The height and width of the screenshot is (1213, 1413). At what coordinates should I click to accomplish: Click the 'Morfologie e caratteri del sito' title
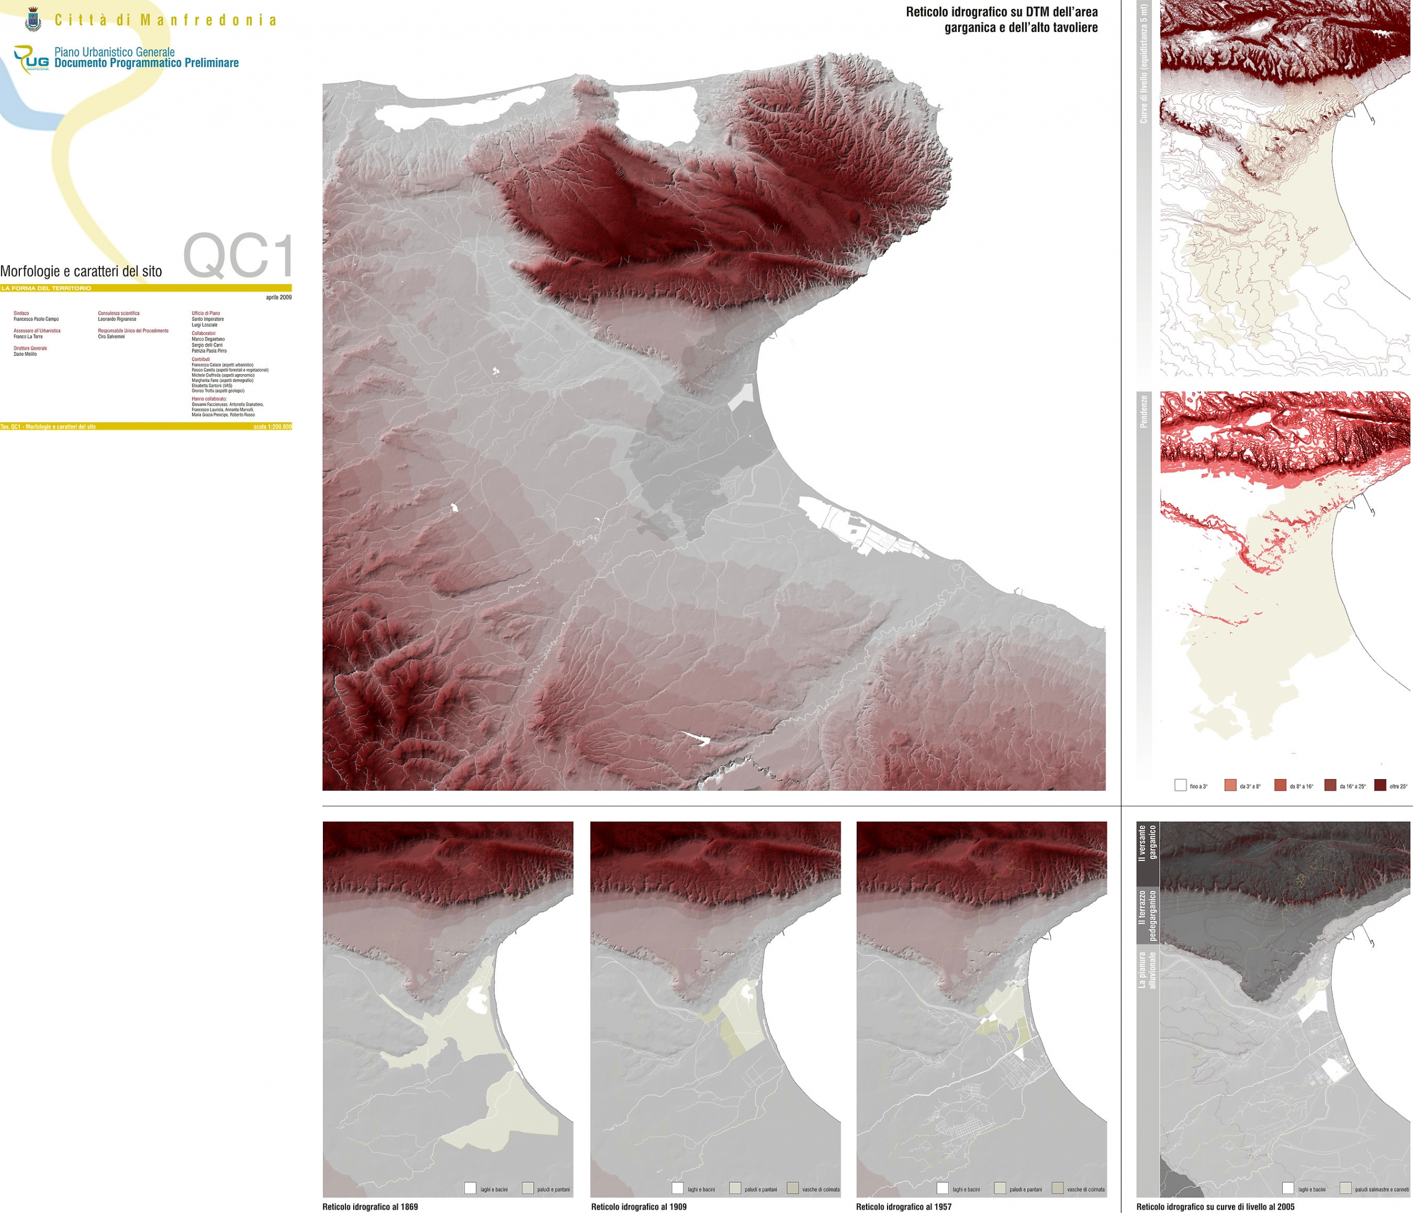click(81, 272)
